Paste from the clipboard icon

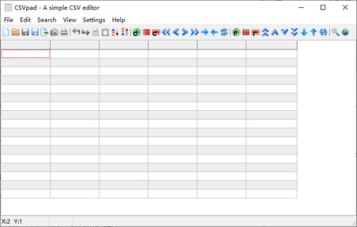point(105,32)
